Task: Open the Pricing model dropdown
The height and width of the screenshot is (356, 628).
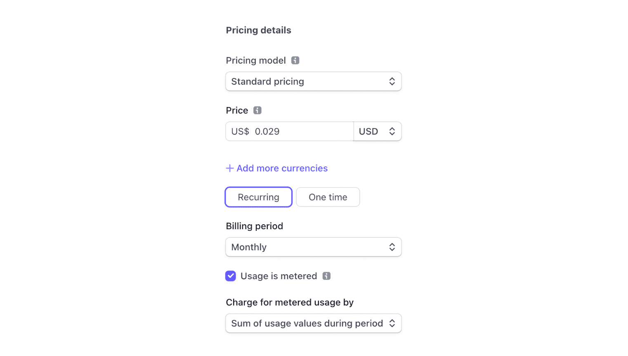Action: 313,81
